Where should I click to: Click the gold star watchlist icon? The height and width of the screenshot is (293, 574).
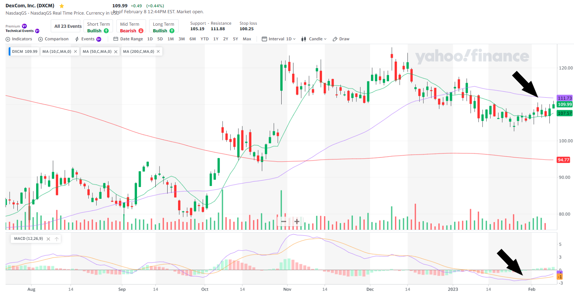pyautogui.click(x=62, y=6)
